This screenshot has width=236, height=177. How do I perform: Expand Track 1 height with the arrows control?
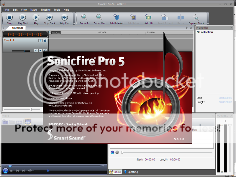point(40,40)
